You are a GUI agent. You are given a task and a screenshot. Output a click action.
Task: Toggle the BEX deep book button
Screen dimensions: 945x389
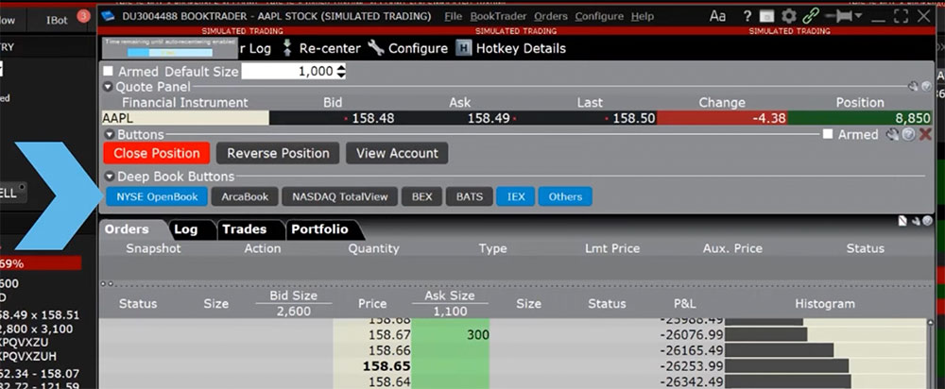point(421,196)
